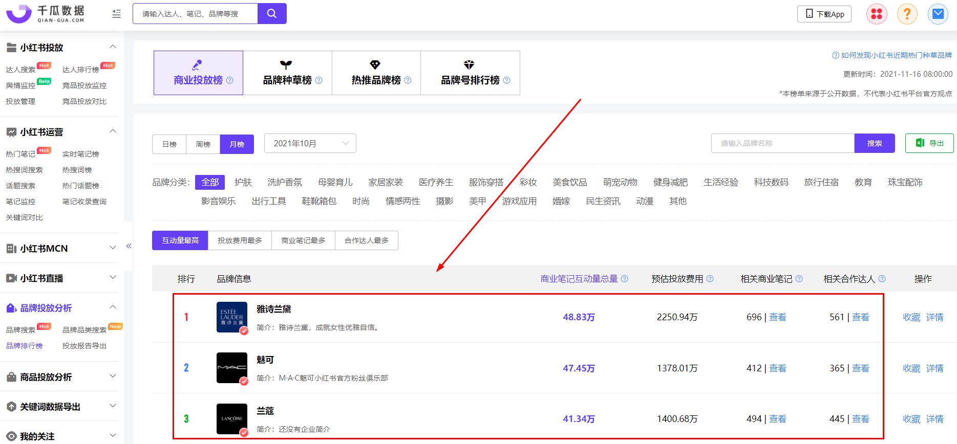The image size is (957, 444).
Task: Click the Qian-Gua logo
Action: pyautogui.click(x=45, y=14)
